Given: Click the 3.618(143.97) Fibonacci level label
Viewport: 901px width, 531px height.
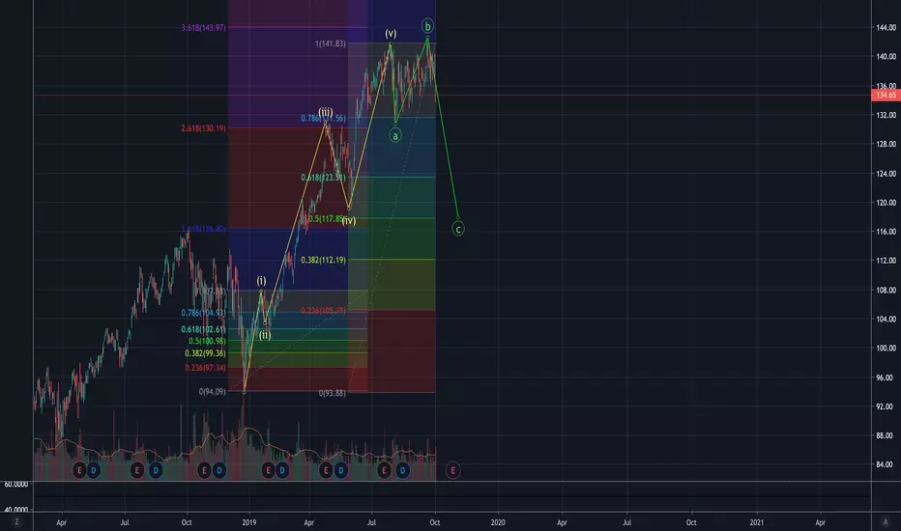Looking at the screenshot, I should pos(203,28).
